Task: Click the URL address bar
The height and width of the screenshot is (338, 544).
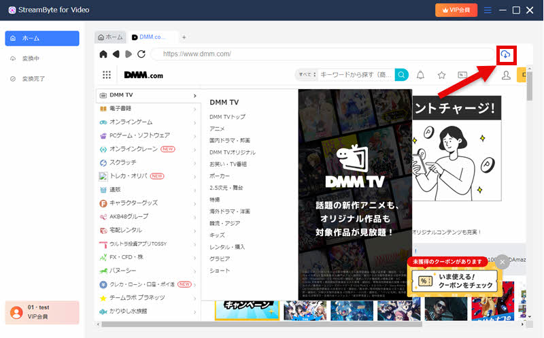Action: pyautogui.click(x=322, y=54)
